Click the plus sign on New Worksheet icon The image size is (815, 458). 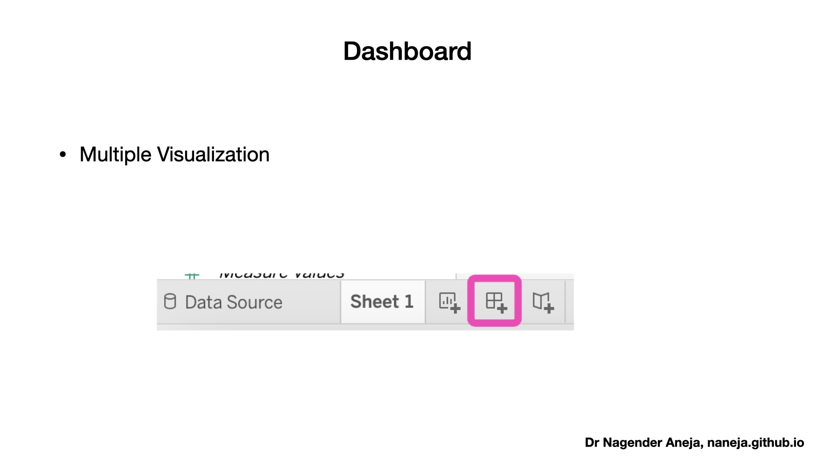coord(455,308)
